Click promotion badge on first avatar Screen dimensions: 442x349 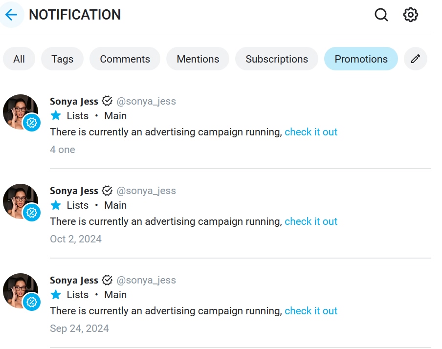point(32,123)
